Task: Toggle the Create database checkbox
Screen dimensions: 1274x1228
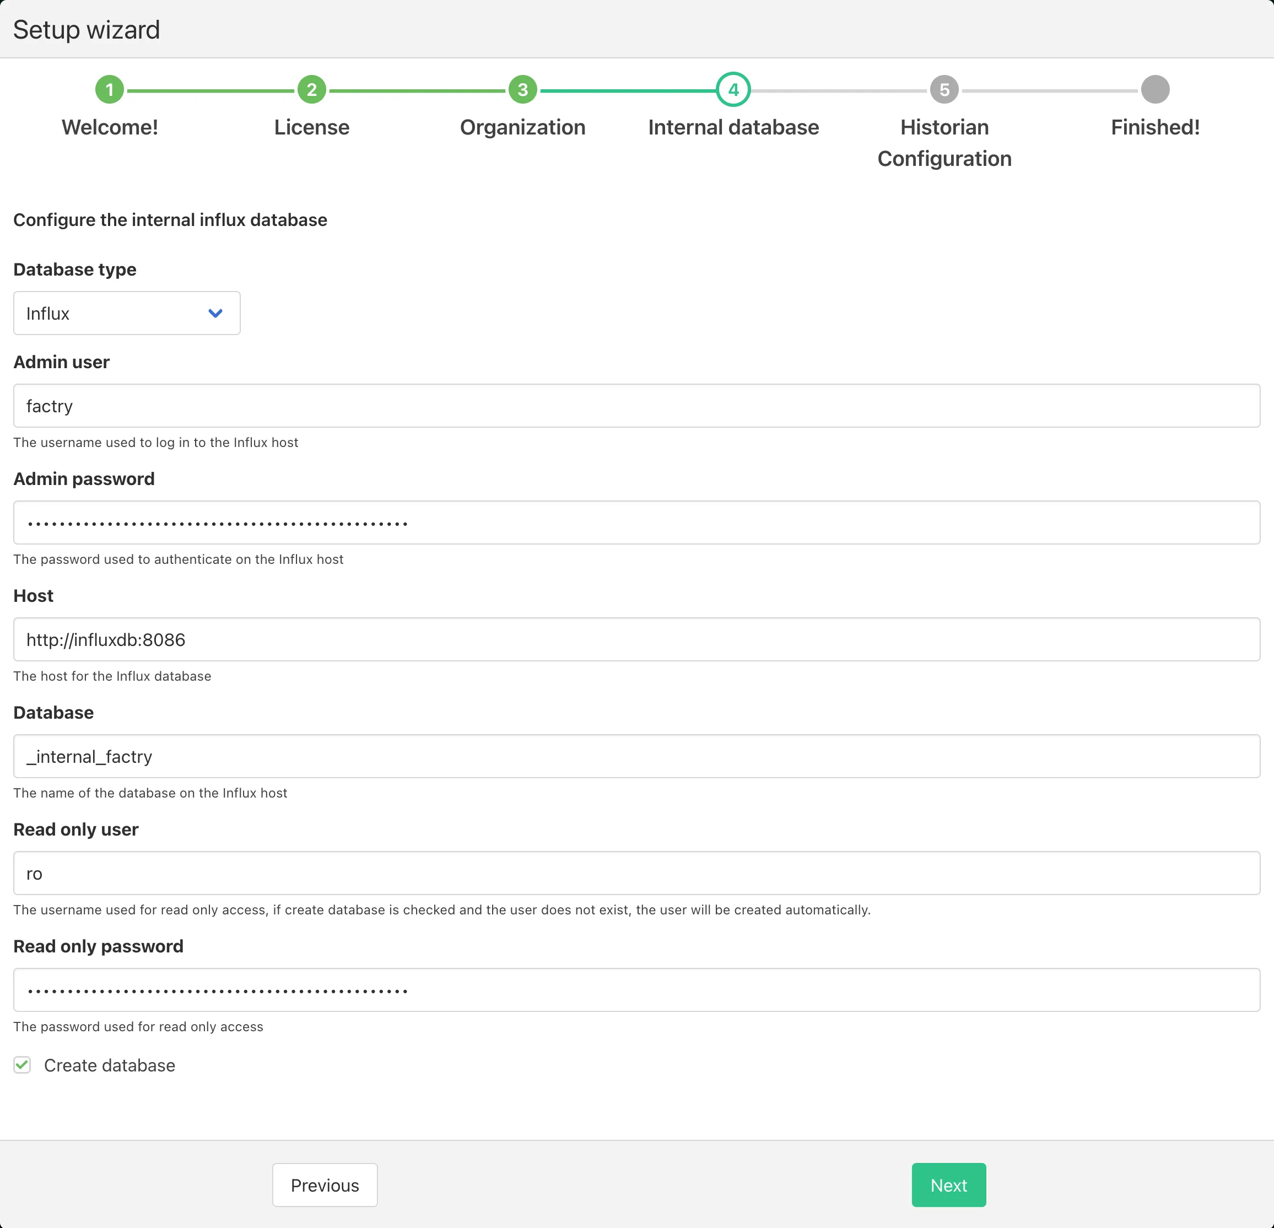Action: click(x=22, y=1065)
